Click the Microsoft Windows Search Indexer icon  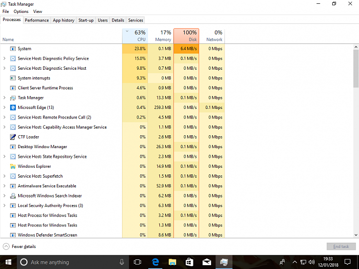[x=13, y=196]
